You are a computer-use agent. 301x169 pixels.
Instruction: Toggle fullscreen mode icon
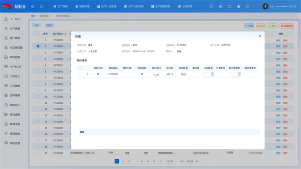click(x=230, y=7)
